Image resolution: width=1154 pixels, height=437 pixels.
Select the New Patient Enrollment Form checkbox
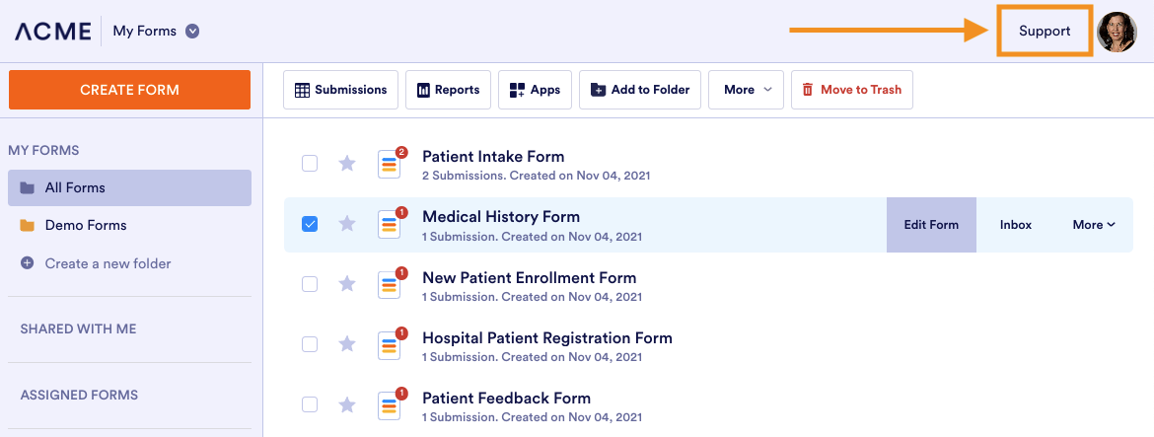pyautogui.click(x=310, y=284)
